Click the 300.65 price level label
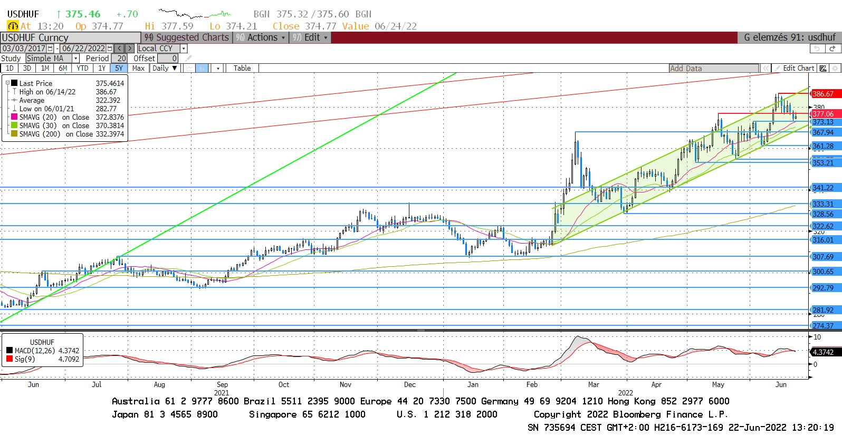This screenshot has width=842, height=445. (825, 272)
